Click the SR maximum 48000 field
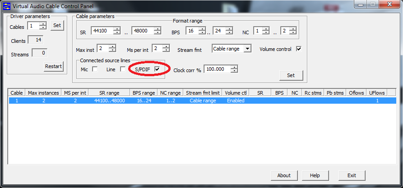The width and height of the screenshot is (403, 188). click(x=143, y=31)
